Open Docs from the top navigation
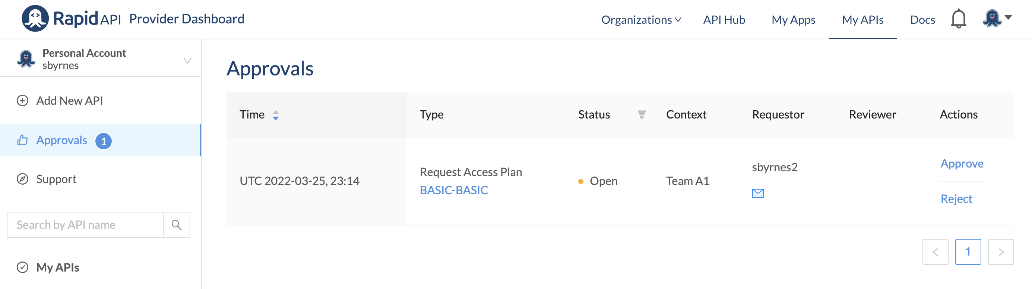 coord(922,20)
